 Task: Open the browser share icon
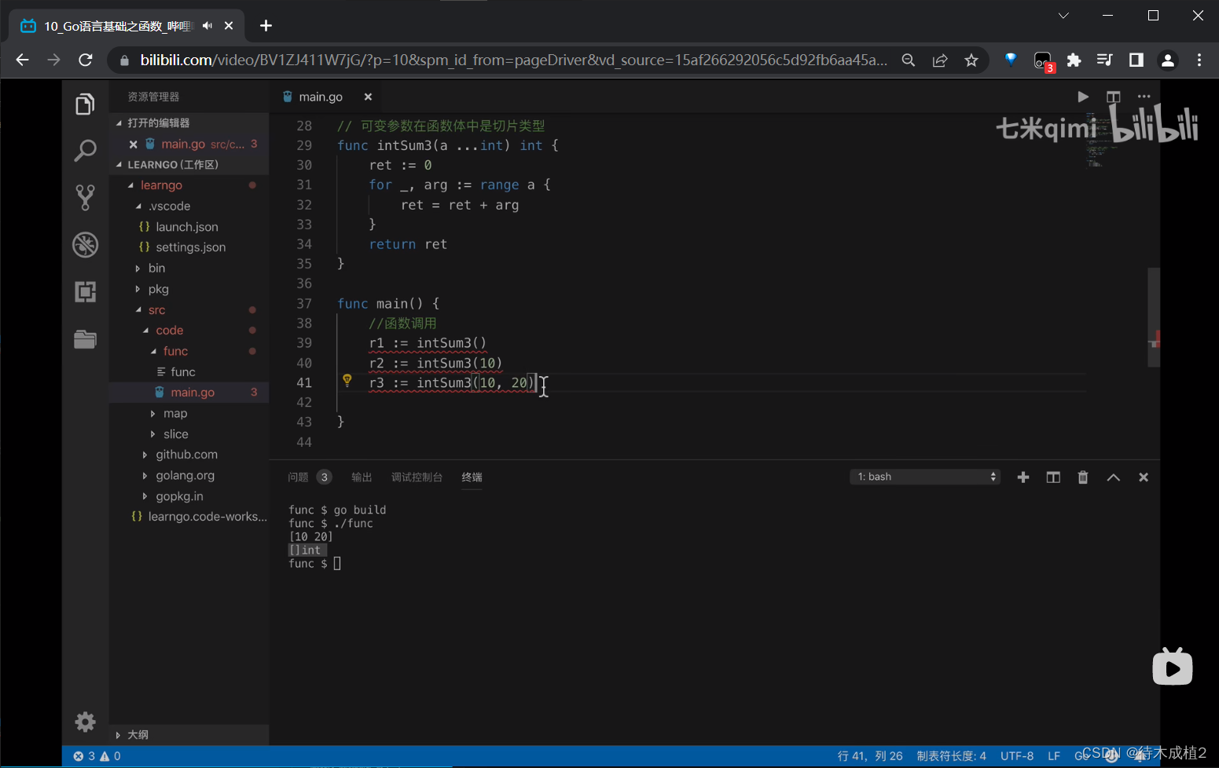click(940, 60)
